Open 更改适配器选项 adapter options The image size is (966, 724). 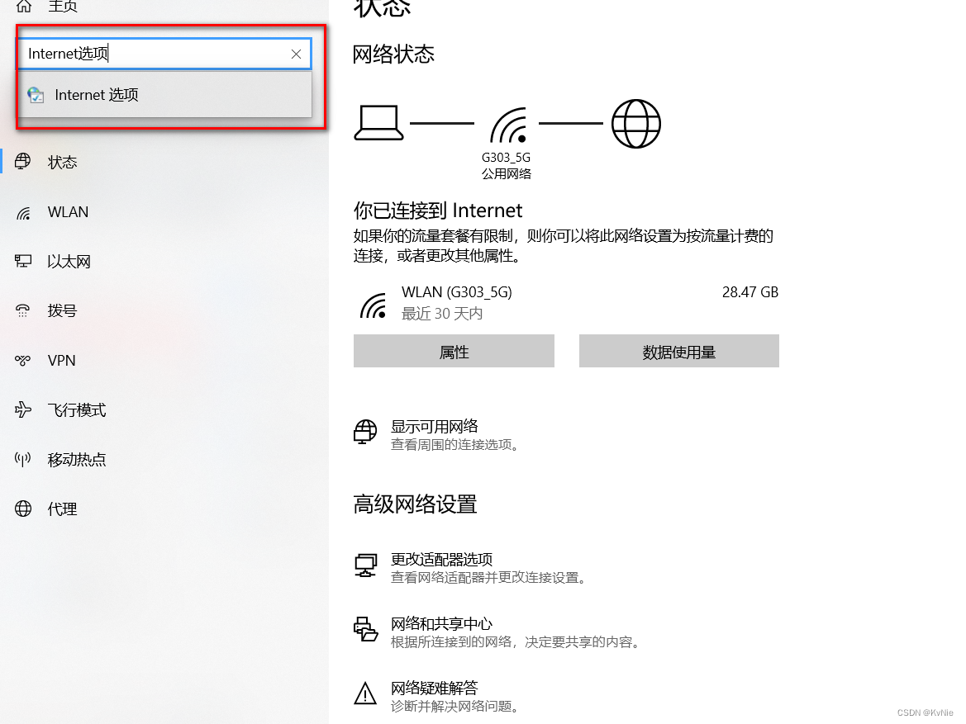(x=442, y=559)
